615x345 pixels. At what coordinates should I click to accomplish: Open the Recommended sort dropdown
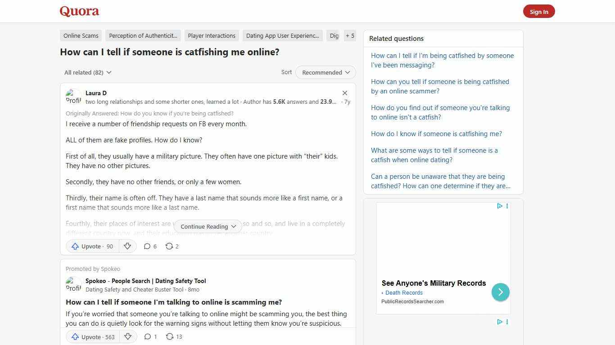325,72
